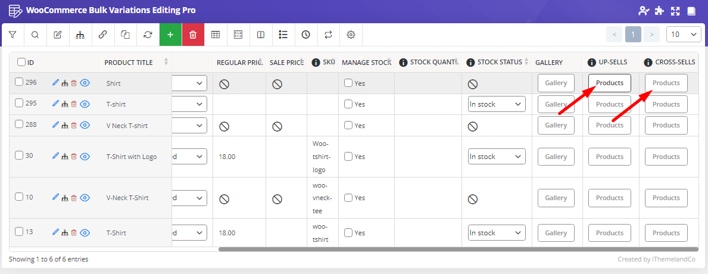Delete product 288 with trash icon
708x274 pixels.
click(74, 125)
